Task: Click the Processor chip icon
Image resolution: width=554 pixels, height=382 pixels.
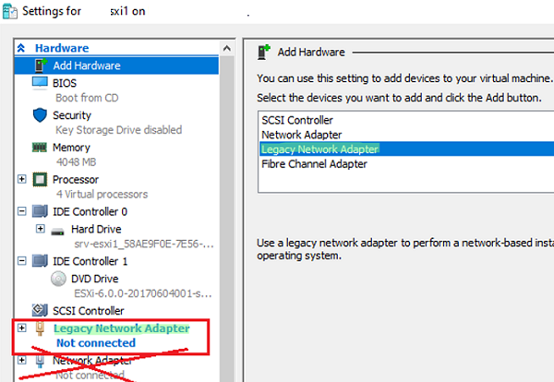Action: pyautogui.click(x=40, y=179)
